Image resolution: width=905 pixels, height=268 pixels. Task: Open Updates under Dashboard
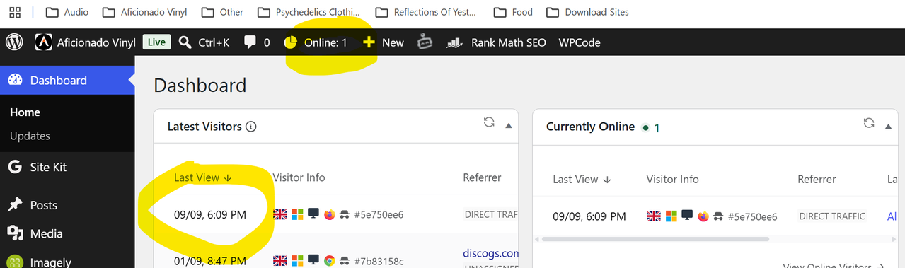pyautogui.click(x=30, y=136)
